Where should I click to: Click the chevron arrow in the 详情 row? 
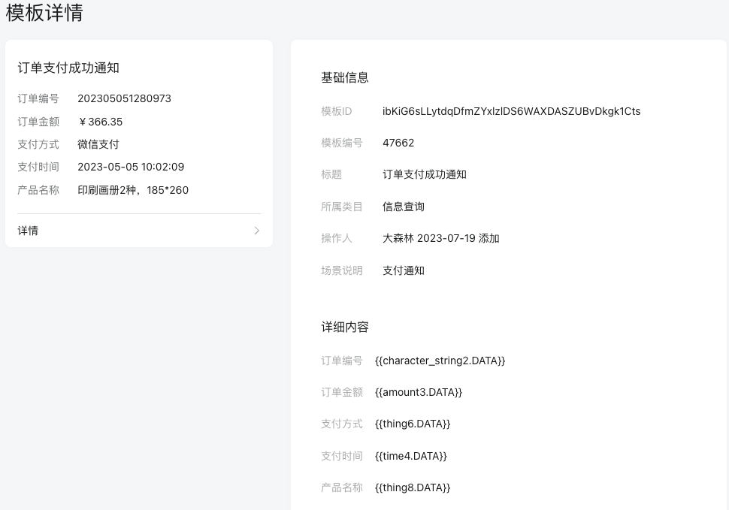click(256, 231)
